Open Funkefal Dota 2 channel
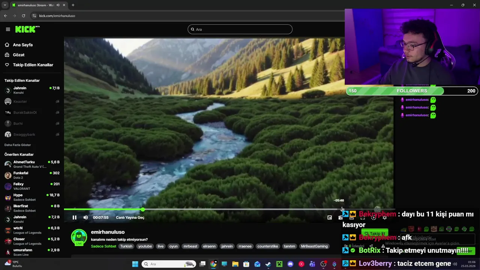The height and width of the screenshot is (270, 480). [31, 175]
